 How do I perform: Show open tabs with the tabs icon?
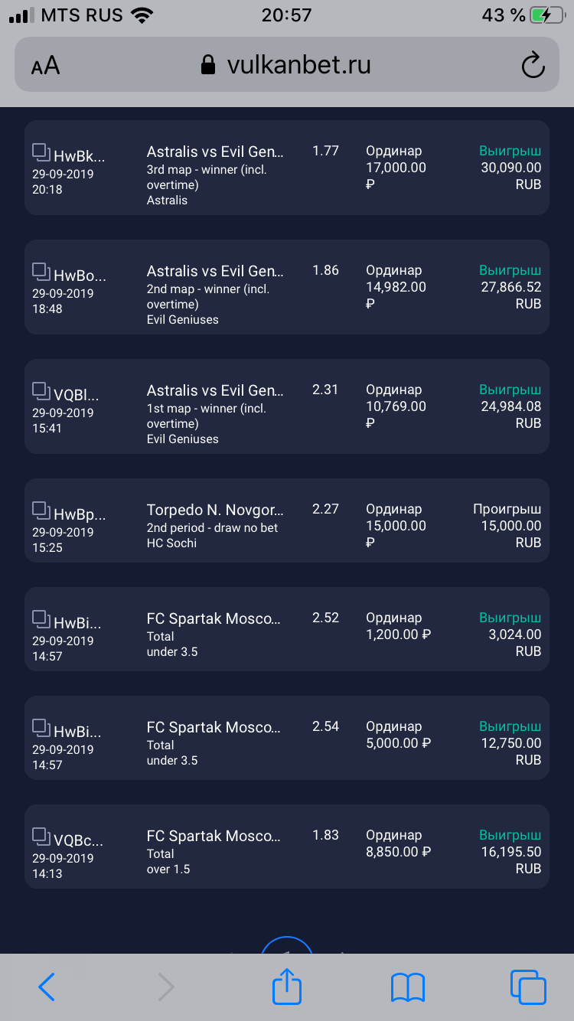point(528,987)
